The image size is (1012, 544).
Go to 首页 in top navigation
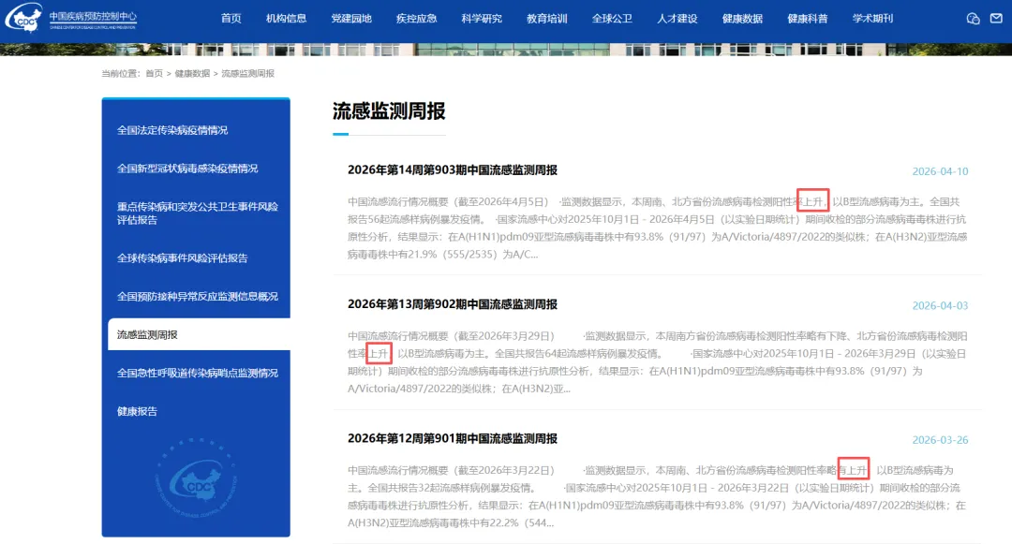(231, 19)
